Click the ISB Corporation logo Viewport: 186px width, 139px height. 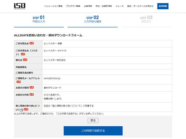click(19, 6)
